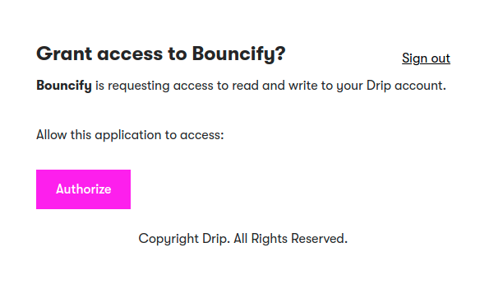Click the 'Allow this application to access:' text

[x=130, y=135]
